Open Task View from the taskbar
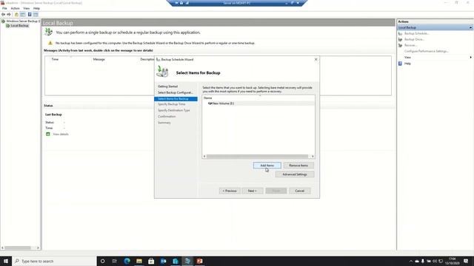The width and height of the screenshot is (474, 266). click(115, 261)
